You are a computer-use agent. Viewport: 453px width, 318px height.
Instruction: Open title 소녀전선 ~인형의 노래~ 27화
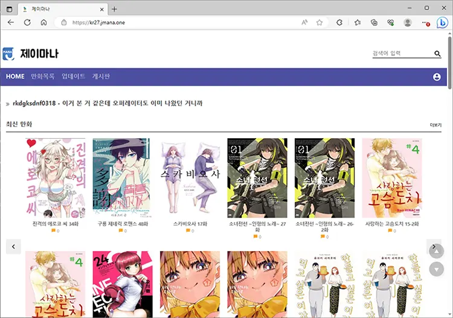point(257,226)
